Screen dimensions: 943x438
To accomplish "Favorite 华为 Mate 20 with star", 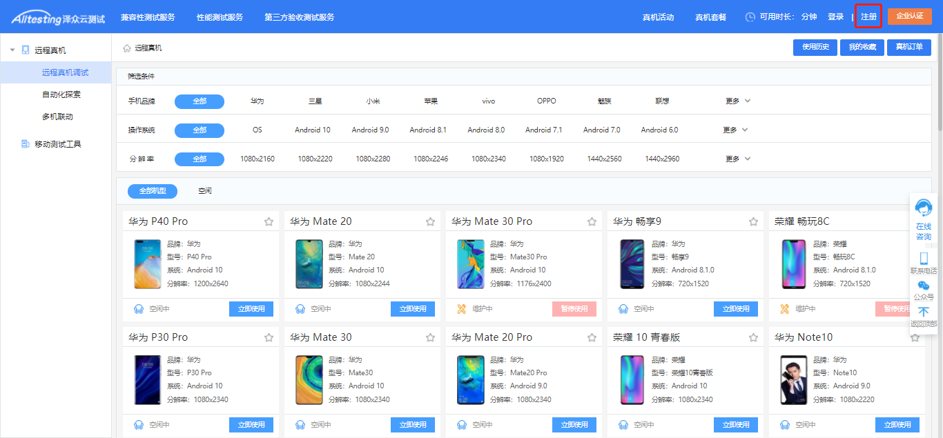I will (x=430, y=221).
